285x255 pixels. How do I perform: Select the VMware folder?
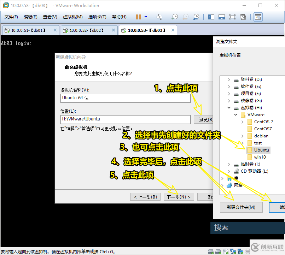click(x=252, y=115)
